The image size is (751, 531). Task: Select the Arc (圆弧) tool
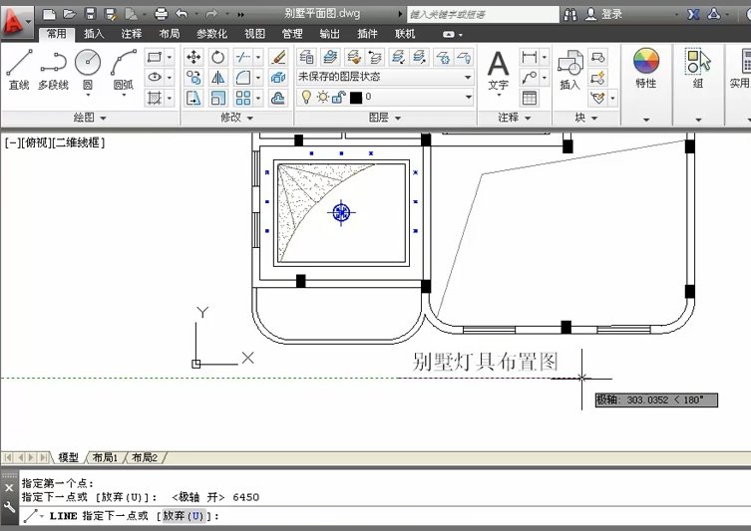[x=123, y=69]
